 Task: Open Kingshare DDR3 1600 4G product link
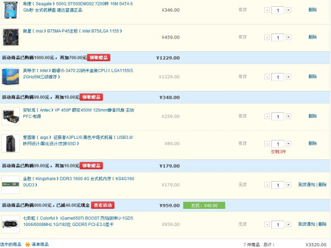[78, 182]
